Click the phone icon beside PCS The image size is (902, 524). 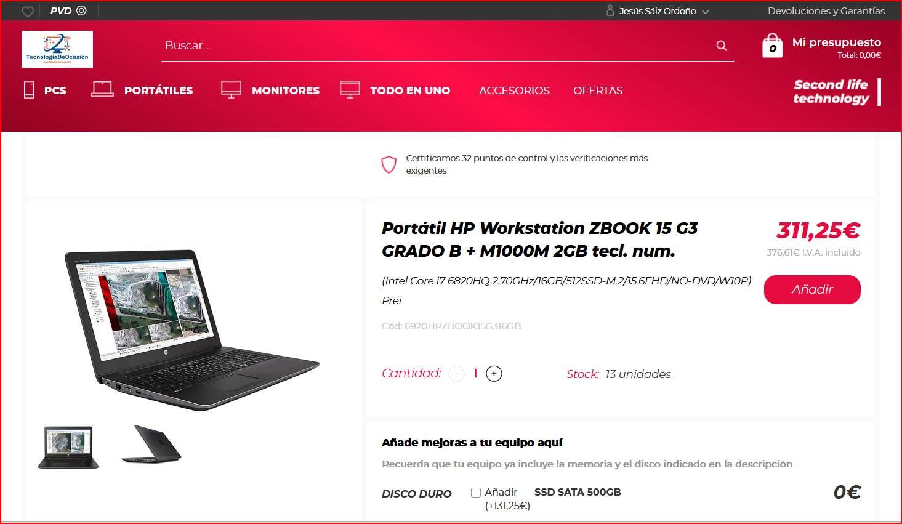29,90
